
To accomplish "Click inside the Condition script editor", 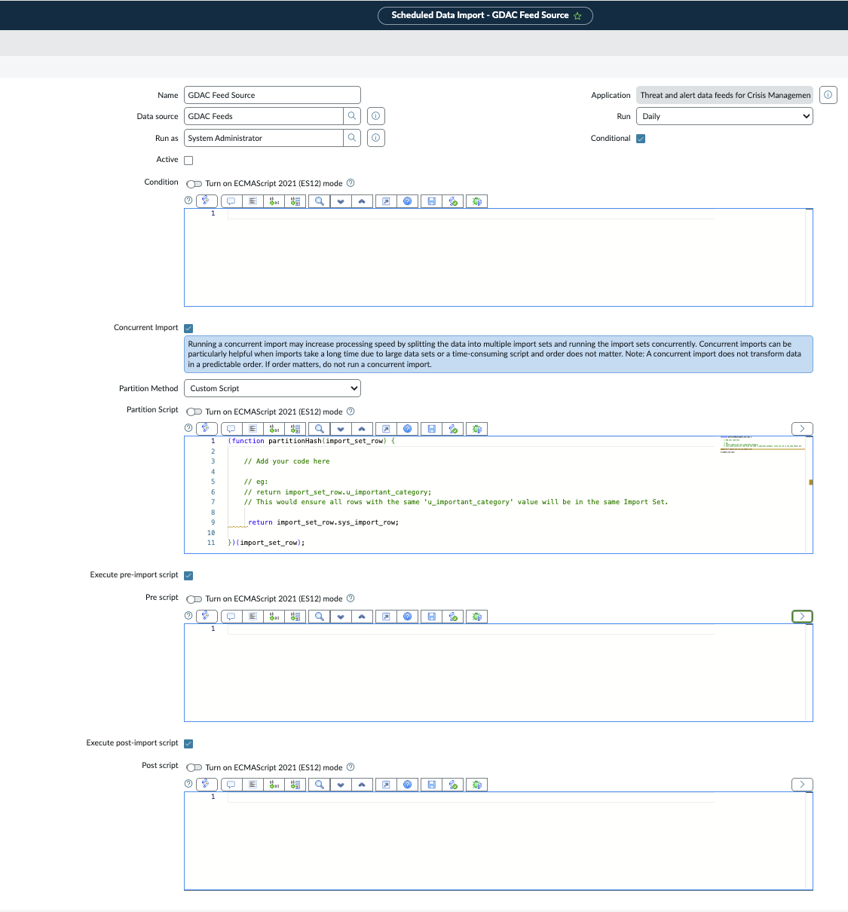I will click(498, 258).
